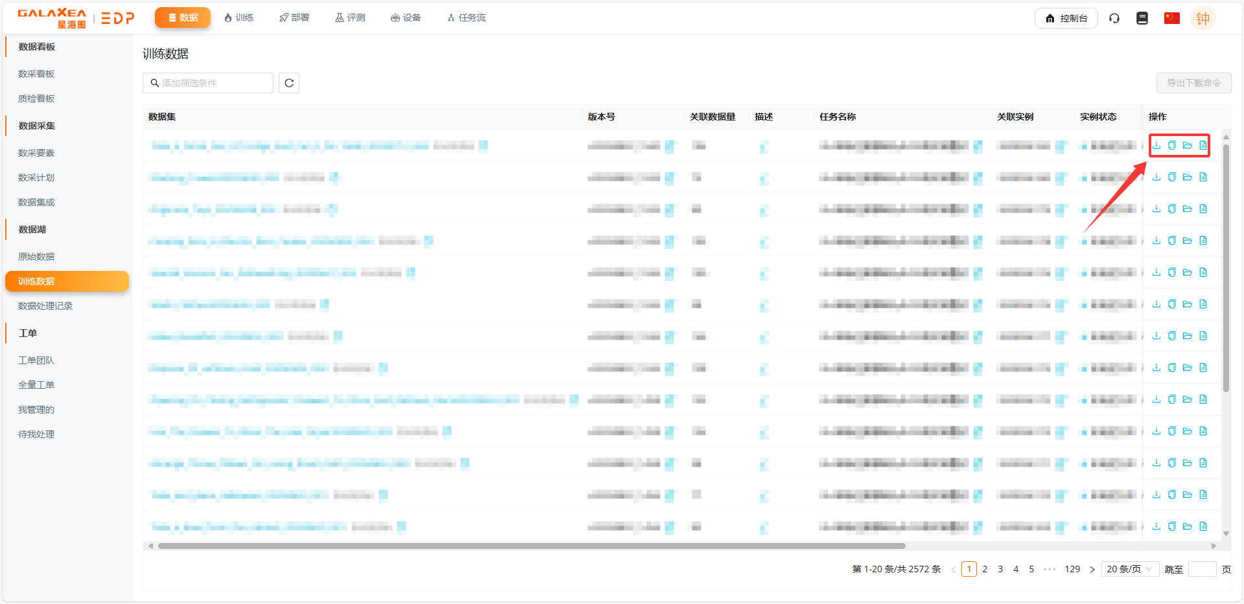The image size is (1244, 604).
Task: Switch to the 训练 top menu tab
Action: pos(239,17)
